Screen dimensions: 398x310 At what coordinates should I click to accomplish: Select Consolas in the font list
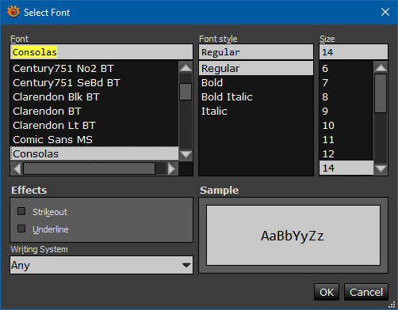click(94, 153)
